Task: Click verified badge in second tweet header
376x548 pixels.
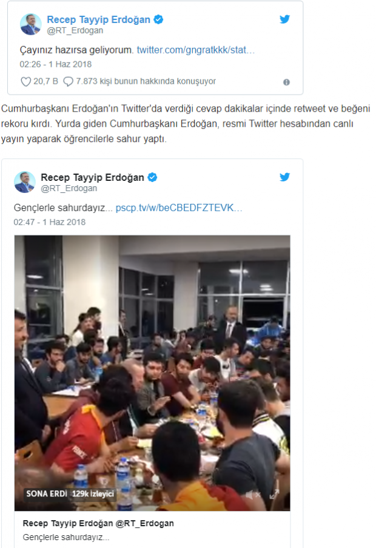Action: 152,177
